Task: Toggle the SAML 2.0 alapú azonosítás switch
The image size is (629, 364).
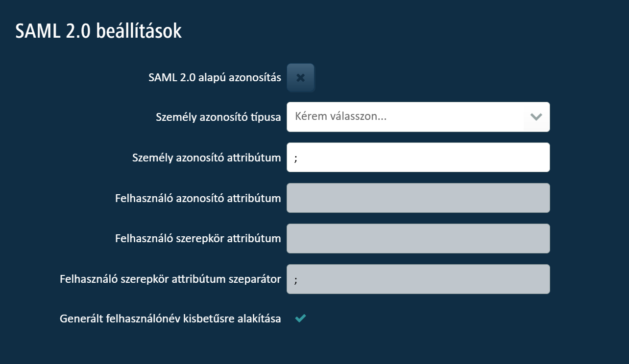Action: pos(300,78)
